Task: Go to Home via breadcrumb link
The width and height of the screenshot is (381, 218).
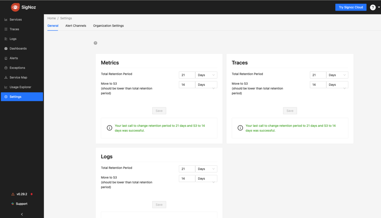Action: pos(51,18)
